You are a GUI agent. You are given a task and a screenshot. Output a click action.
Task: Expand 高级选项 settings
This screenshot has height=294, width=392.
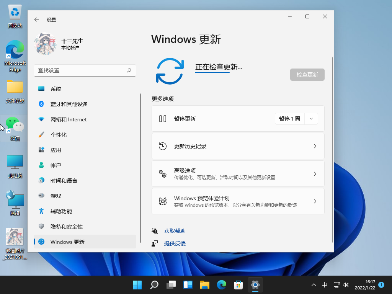coord(238,174)
